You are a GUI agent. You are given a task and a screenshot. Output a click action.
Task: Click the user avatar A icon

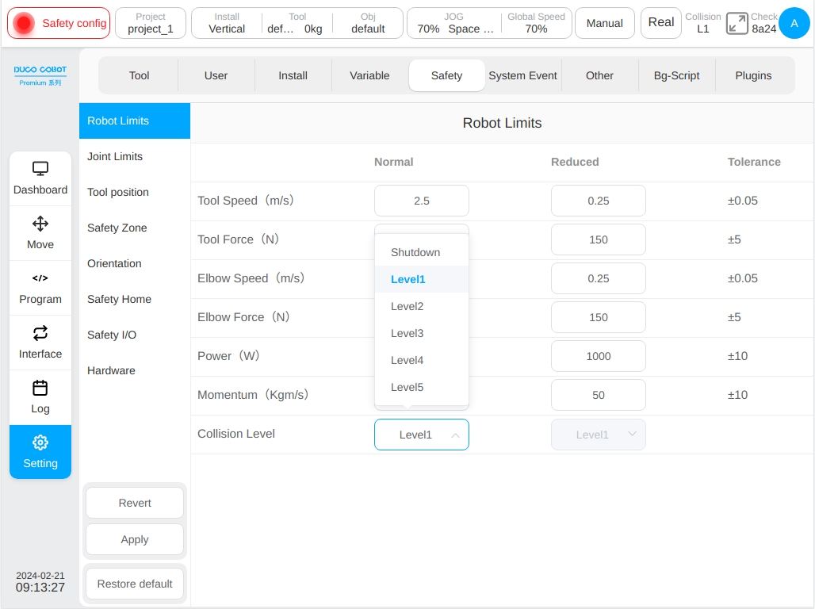click(x=794, y=23)
